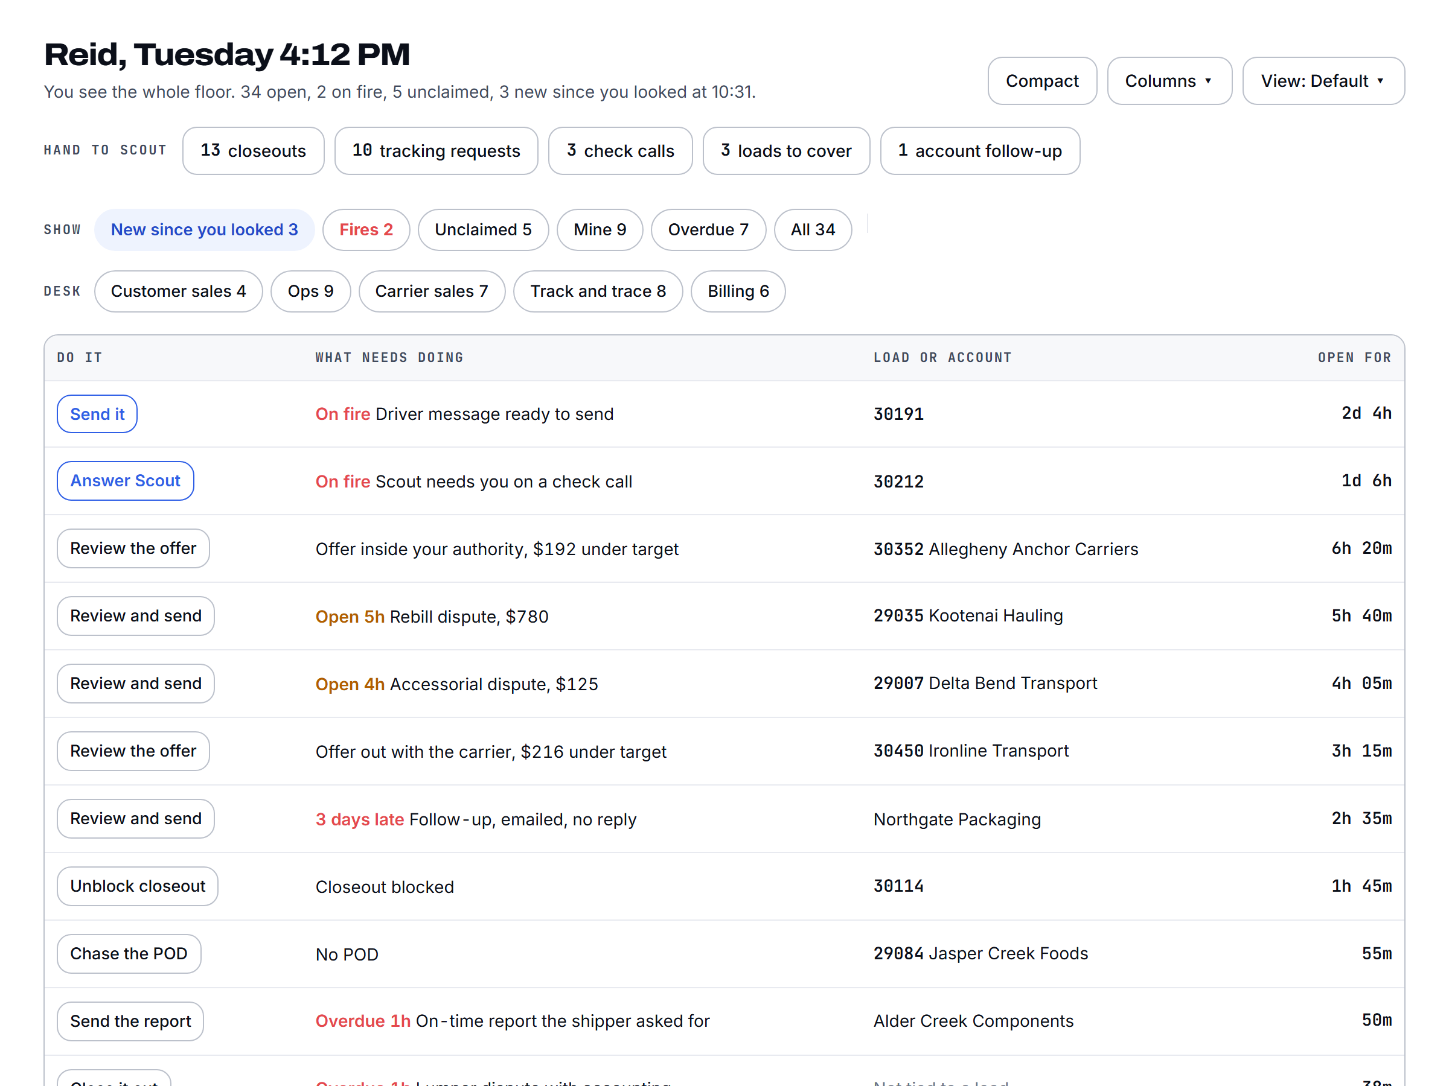Filter by Unclaimed 5
This screenshot has height=1086, width=1449.
tap(483, 230)
